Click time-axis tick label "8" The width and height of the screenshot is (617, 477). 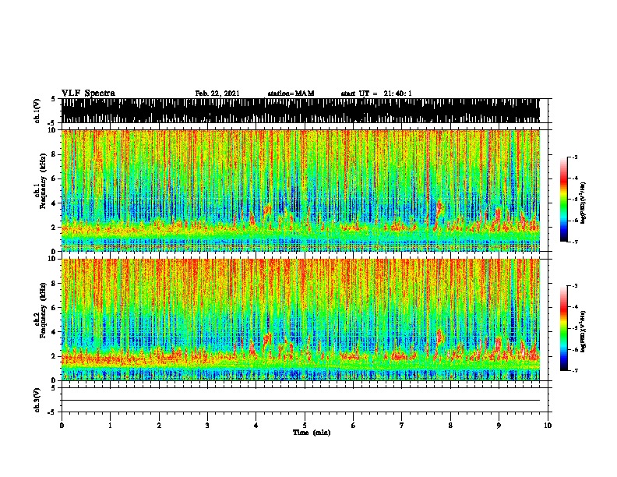[x=450, y=426]
